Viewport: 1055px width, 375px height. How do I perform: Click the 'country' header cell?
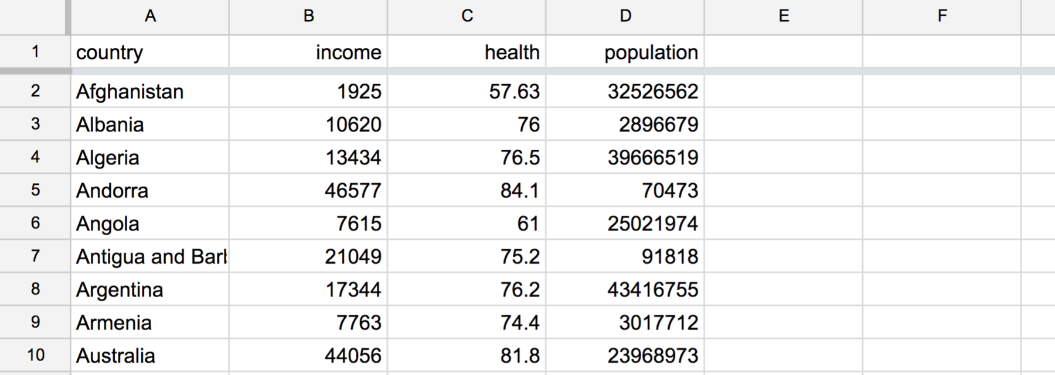pos(150,51)
